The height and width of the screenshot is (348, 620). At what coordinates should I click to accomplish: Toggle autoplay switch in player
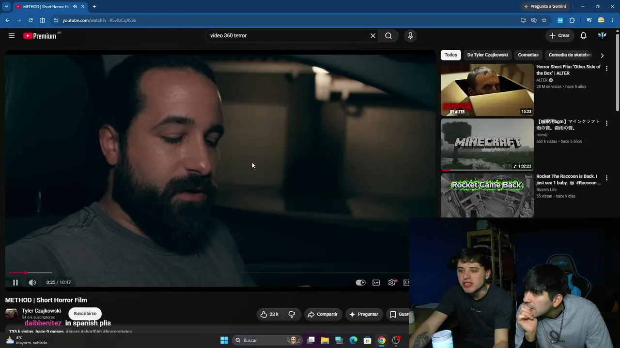(361, 282)
